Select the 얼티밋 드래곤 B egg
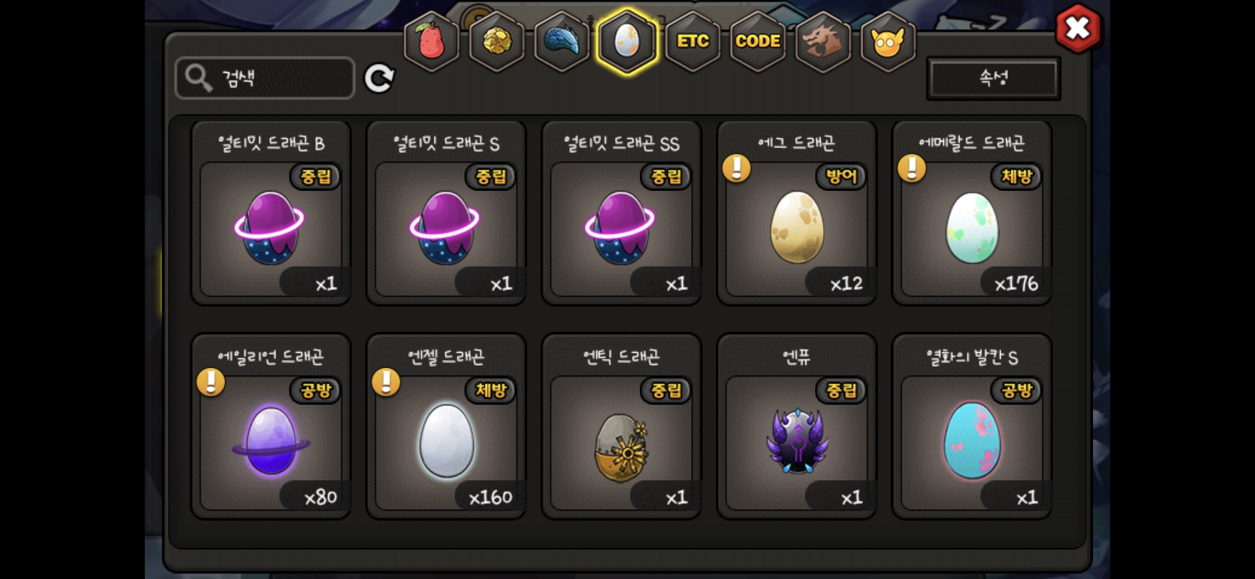This screenshot has height=579, width=1255. pyautogui.click(x=271, y=213)
